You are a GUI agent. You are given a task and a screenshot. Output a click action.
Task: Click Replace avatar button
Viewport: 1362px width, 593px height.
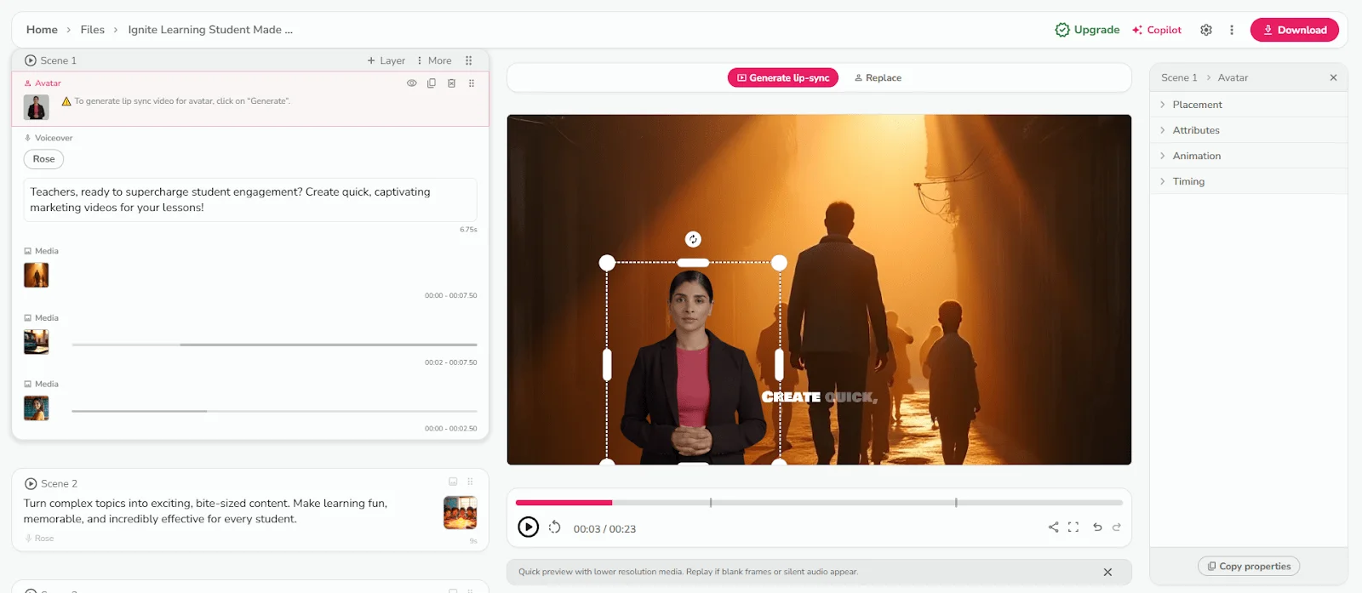tap(878, 77)
